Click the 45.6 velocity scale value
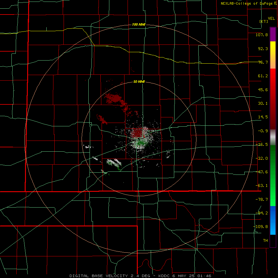Screen dimensions: 278x278 tap(263, 90)
